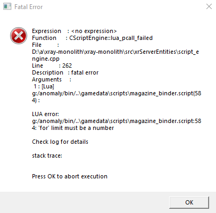Click the xray-monolith source path line
The image size is (216, 213).
(115, 52)
